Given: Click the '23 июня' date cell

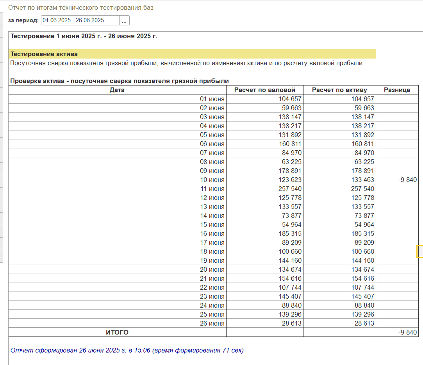Looking at the screenshot, I should [117, 297].
